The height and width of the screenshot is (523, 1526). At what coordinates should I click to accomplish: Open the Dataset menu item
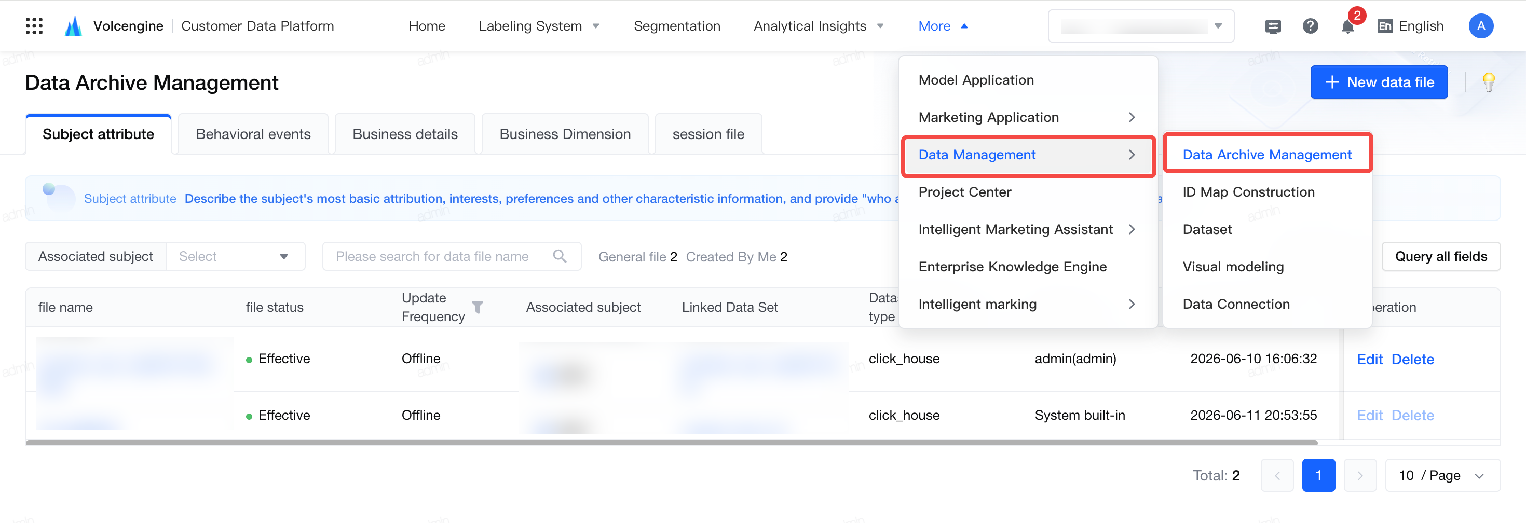click(1267, 229)
